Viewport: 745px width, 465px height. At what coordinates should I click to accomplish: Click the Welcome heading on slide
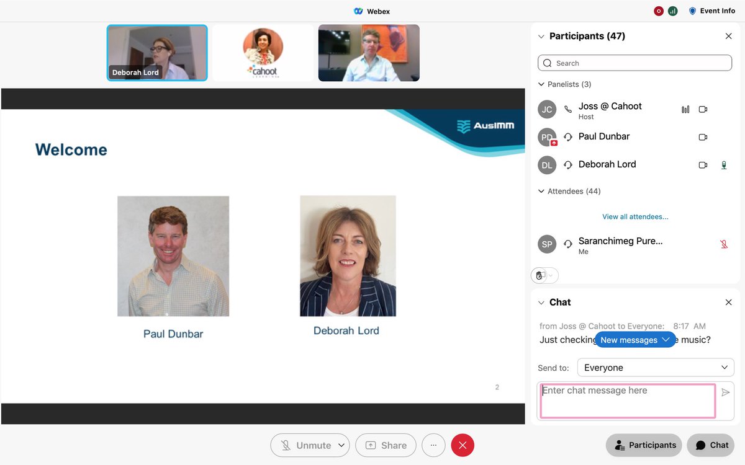click(x=71, y=149)
